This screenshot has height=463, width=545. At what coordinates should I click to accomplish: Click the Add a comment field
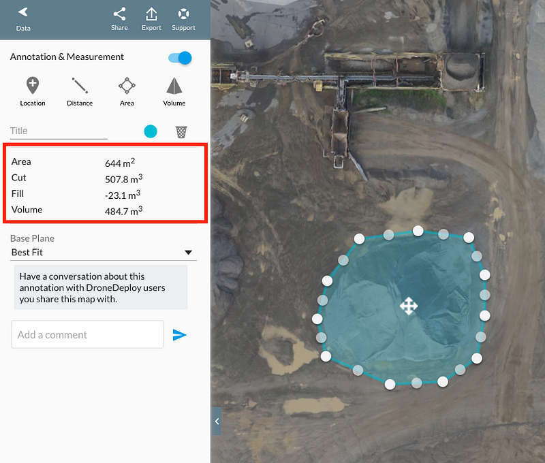click(x=87, y=334)
